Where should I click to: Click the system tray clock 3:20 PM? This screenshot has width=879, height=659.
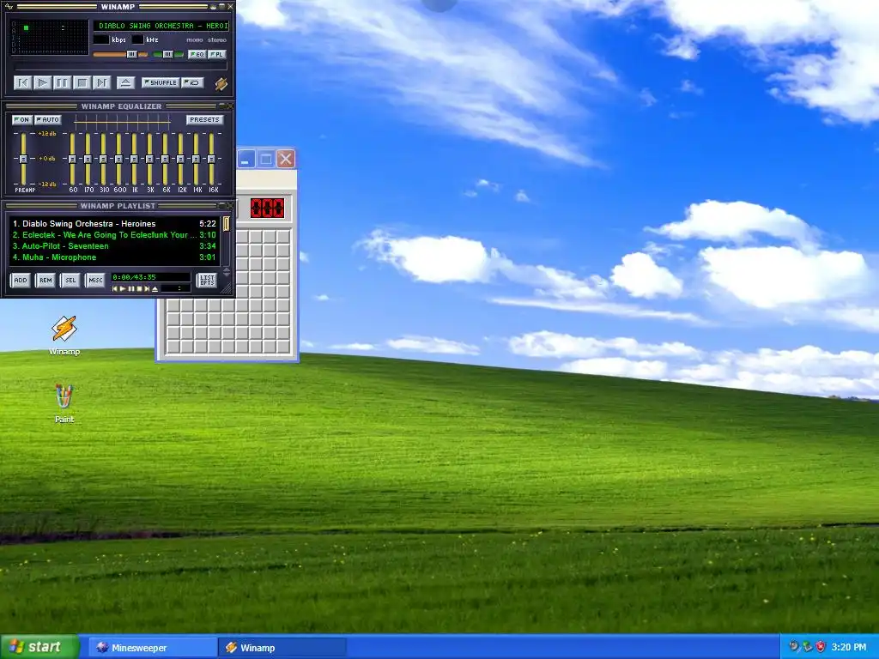(x=849, y=647)
